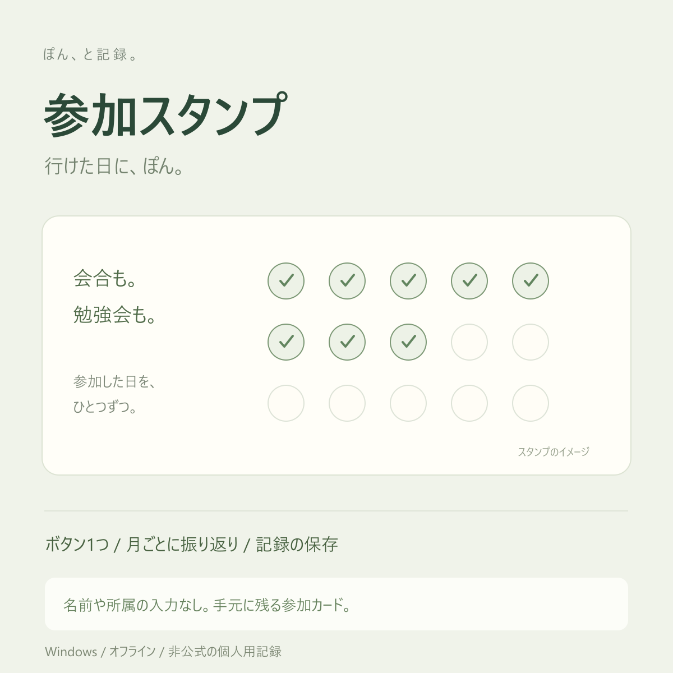Image resolution: width=673 pixels, height=673 pixels.
Task: Mark the middle empty circle in bottom row
Action: pos(408,403)
